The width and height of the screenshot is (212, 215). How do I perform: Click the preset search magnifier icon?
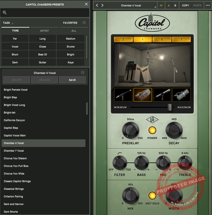click(x=5, y=13)
